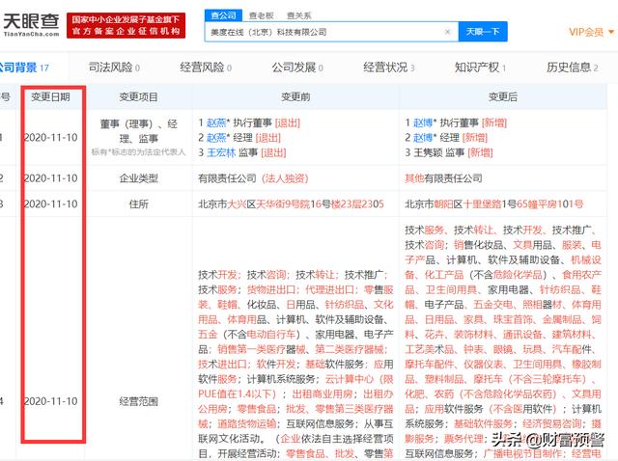Click the date in the 董事 row
The image size is (618, 461).
(51, 137)
